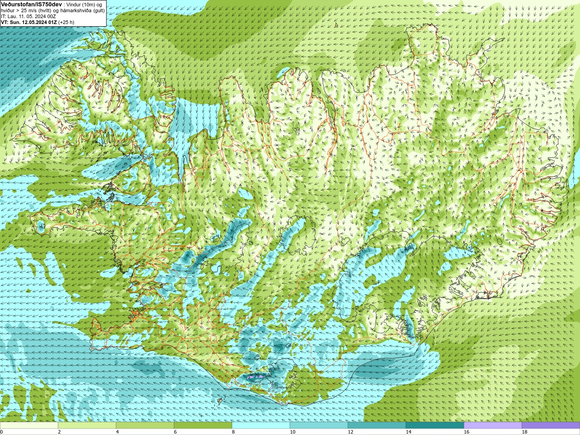Click the "6" label on the legend scale
The image size is (580, 435).
[x=175, y=432]
